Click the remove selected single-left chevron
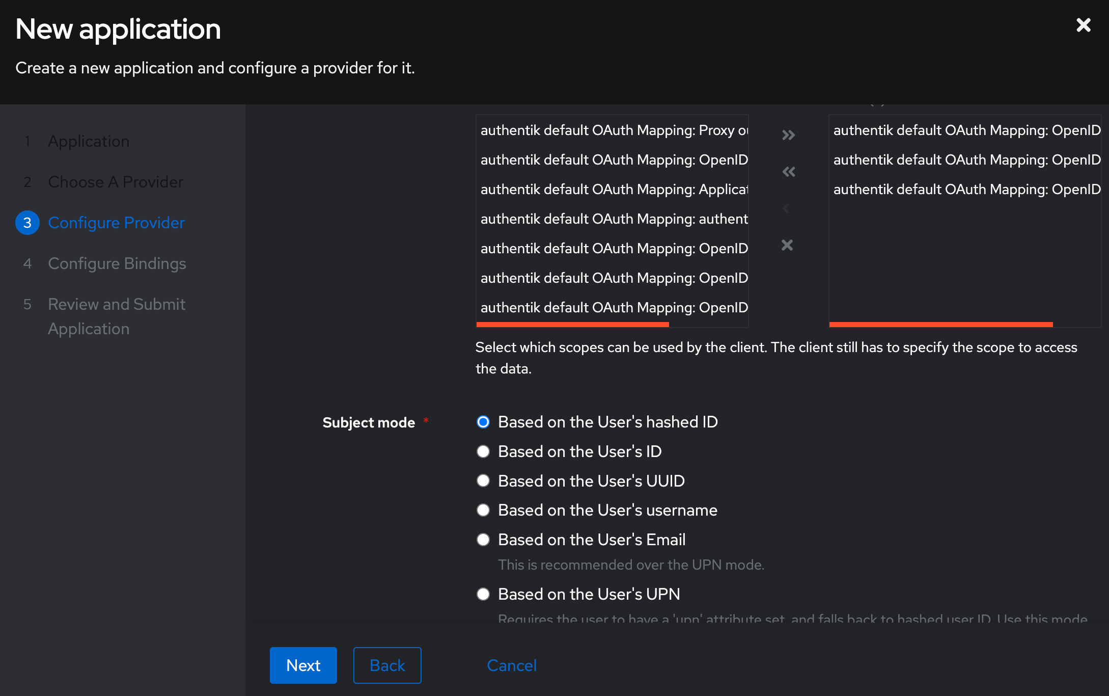 [x=786, y=208]
